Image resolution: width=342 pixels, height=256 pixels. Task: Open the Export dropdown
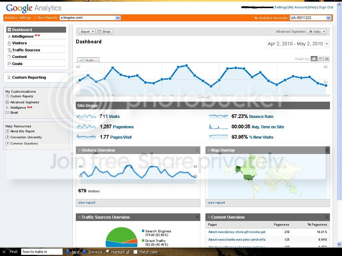87,32
